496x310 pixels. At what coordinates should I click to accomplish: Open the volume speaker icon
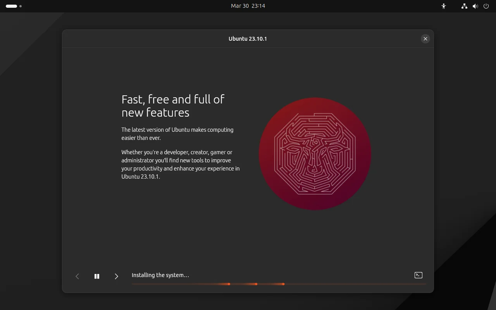coord(475,6)
